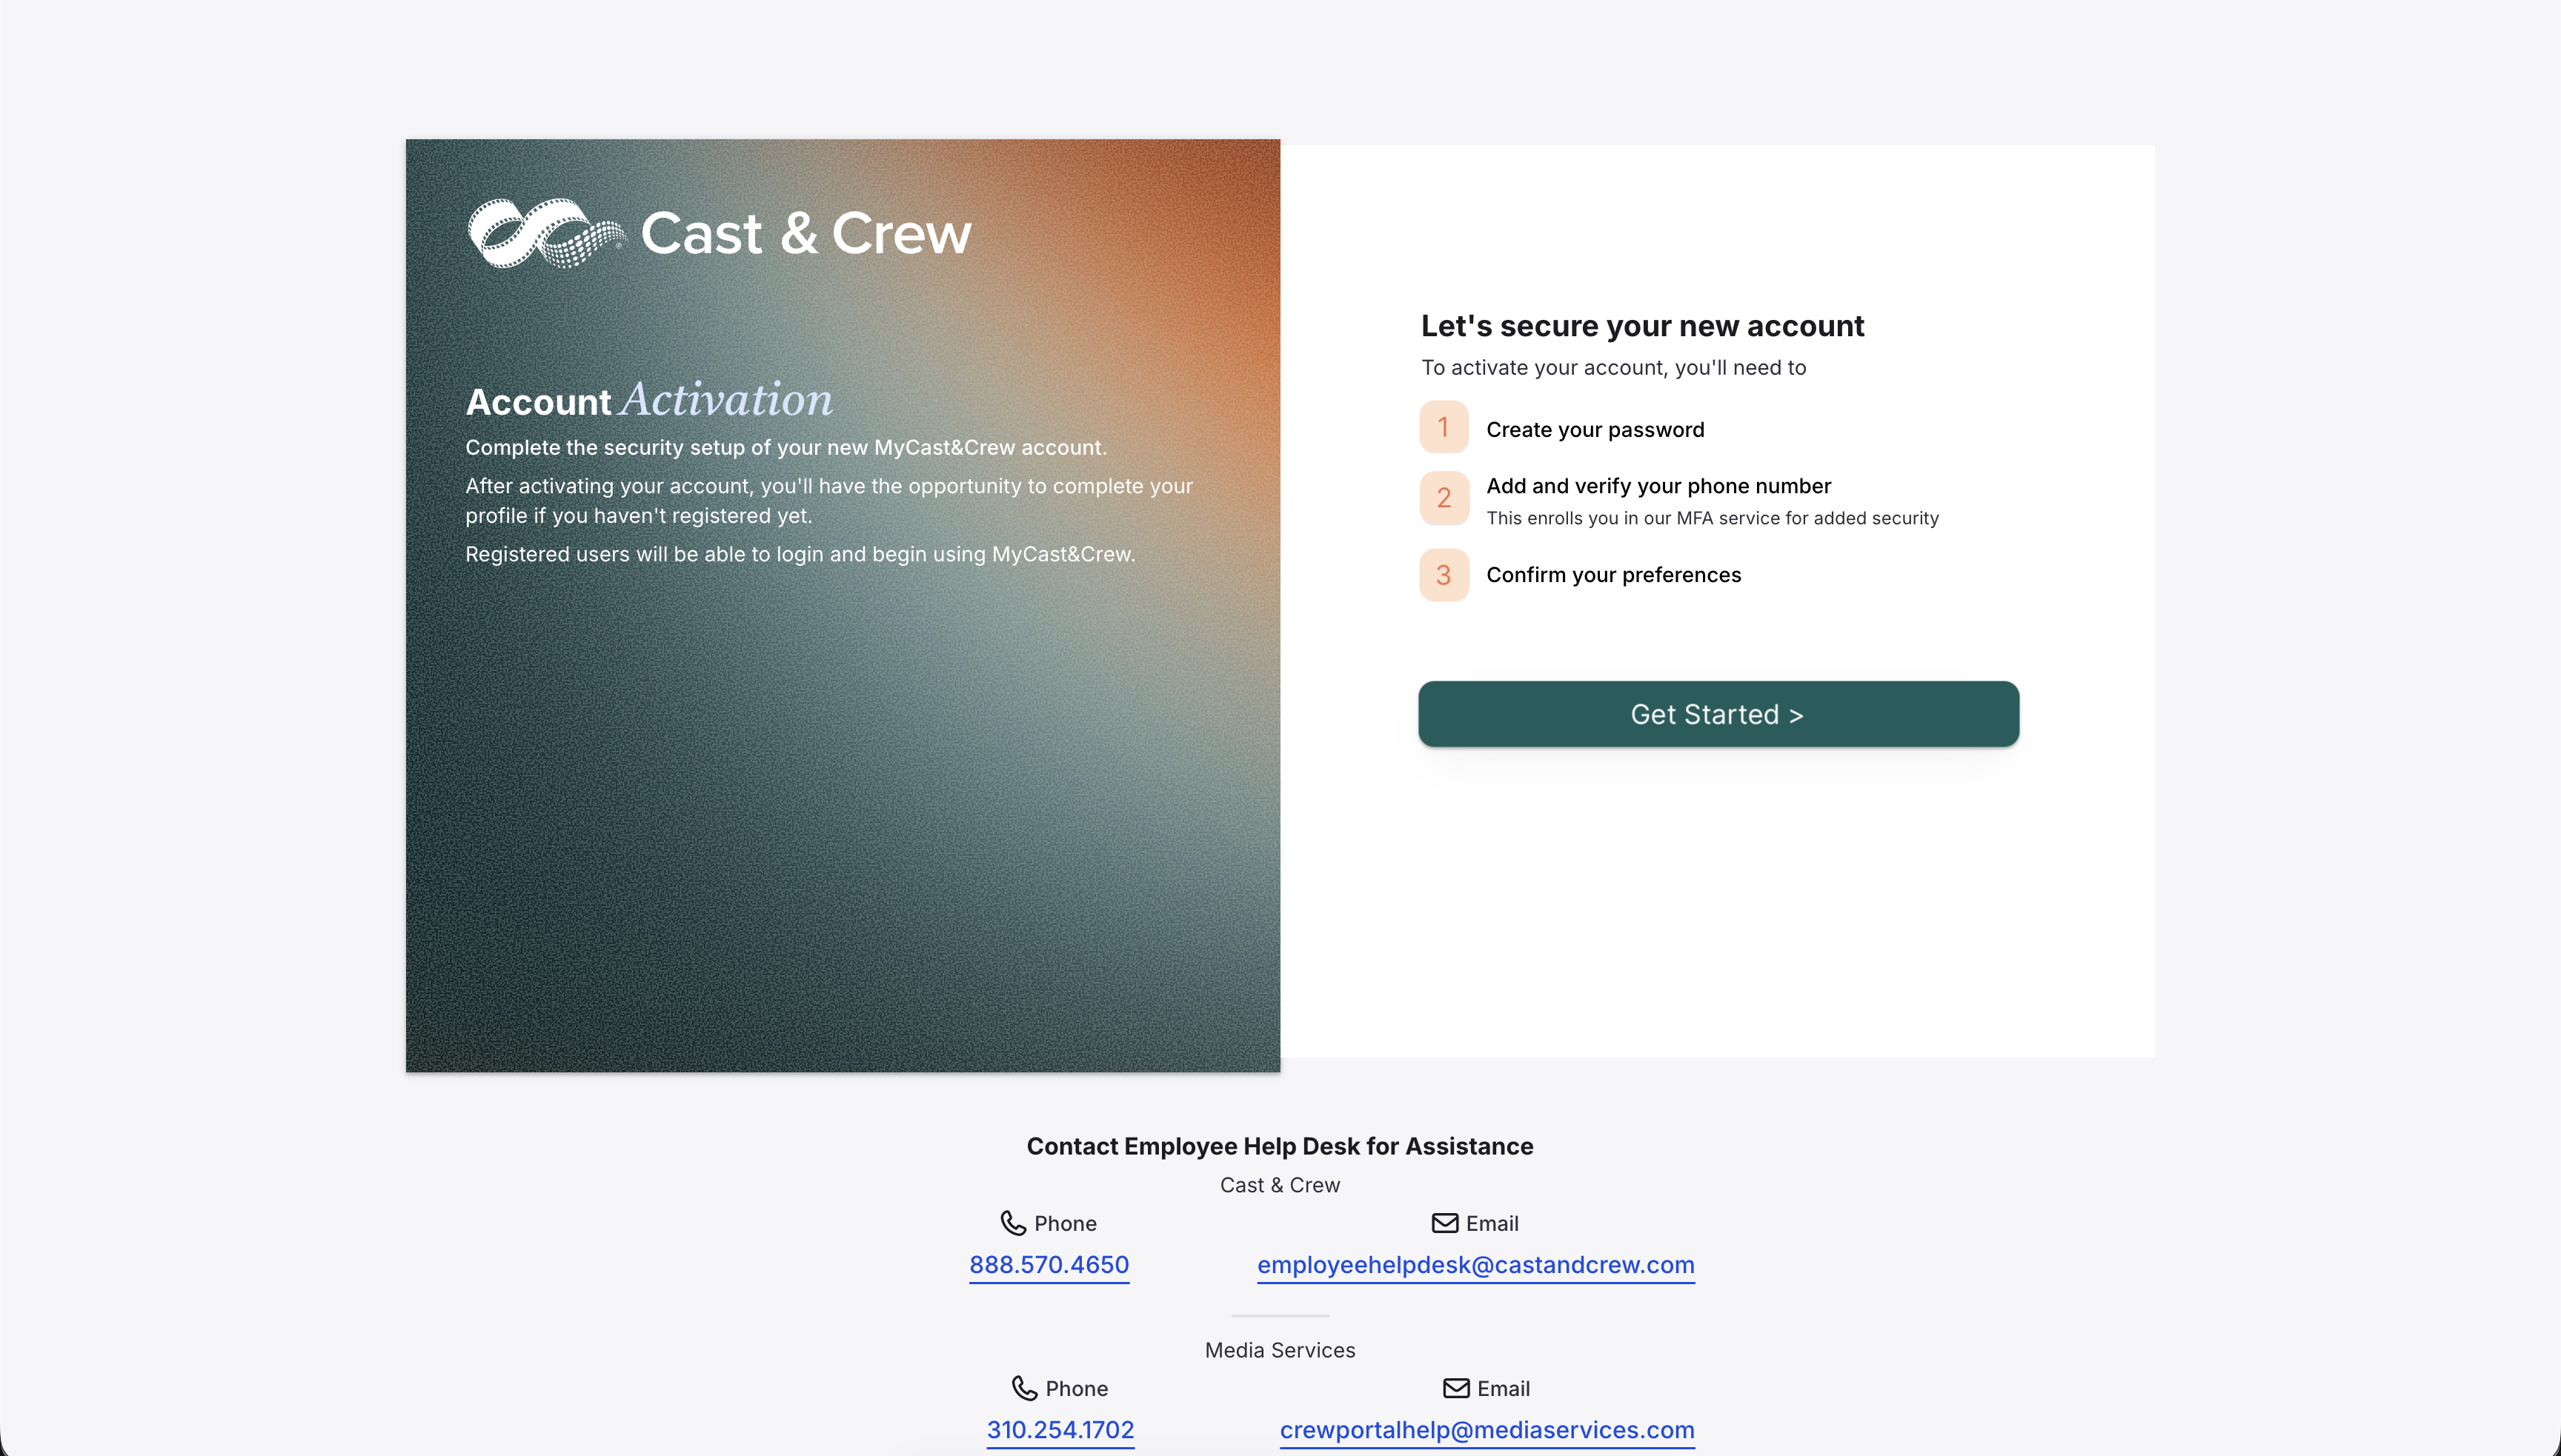Click the "Media Services" section label
The image size is (2561, 1456).
(1280, 1350)
